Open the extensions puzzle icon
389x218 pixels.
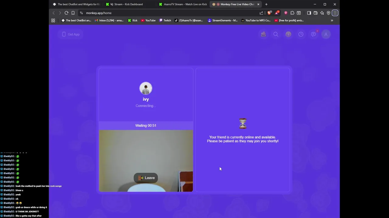click(292, 13)
